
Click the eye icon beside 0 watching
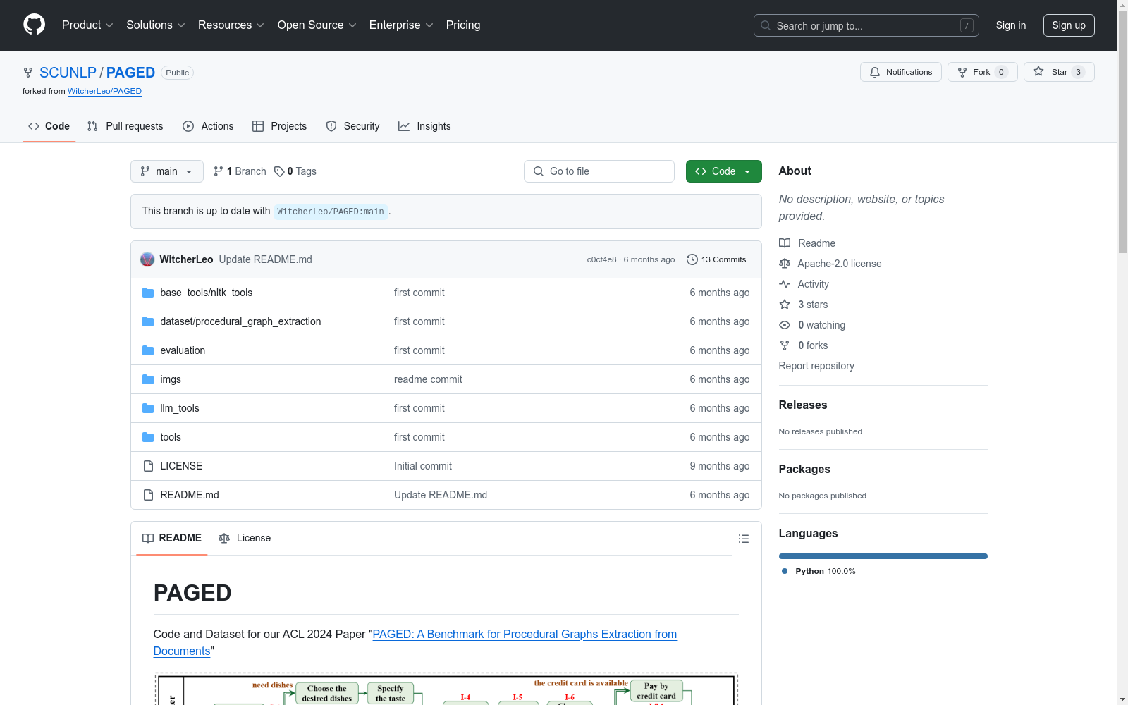point(785,325)
